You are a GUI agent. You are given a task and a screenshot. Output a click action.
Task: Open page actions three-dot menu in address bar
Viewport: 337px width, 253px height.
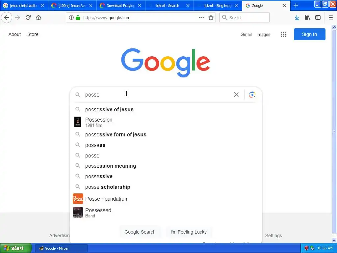[202, 18]
